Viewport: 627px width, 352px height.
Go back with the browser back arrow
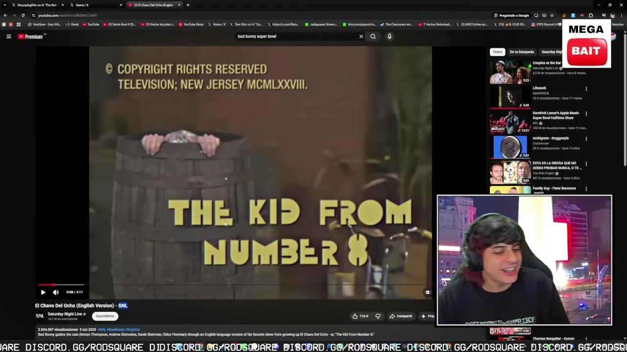coord(5,15)
